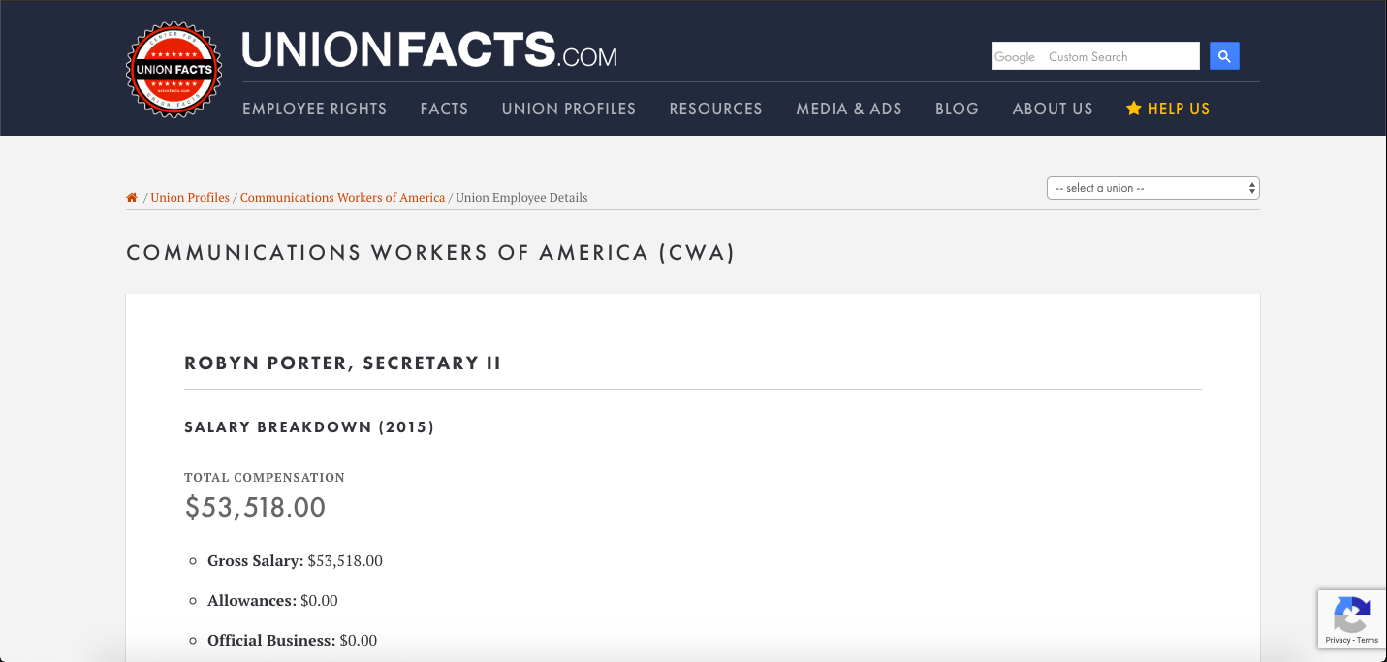
Task: Click Union Profiles breadcrumb link
Action: [x=190, y=198]
